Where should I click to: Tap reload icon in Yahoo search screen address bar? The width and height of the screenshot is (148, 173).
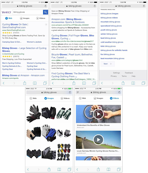click(x=46, y=6)
